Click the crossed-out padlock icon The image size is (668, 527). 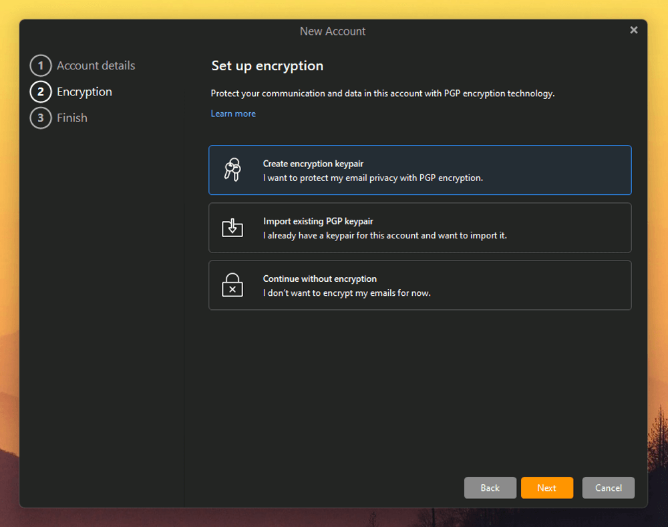pyautogui.click(x=232, y=285)
